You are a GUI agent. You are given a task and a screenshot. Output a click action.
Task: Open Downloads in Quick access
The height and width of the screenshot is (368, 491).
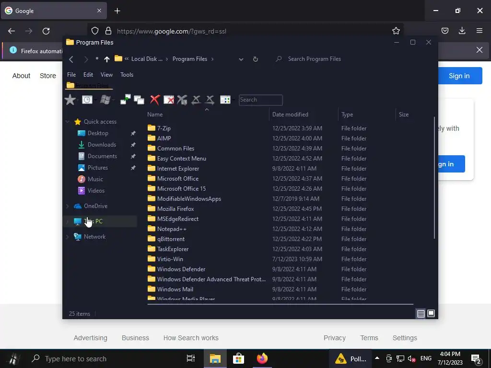point(102,145)
